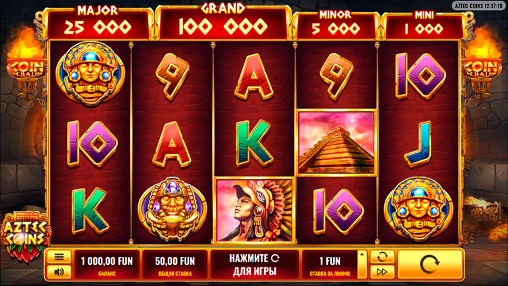The height and width of the screenshot is (286, 508).
Task: Select the MAJOR 25 000 jackpot panel
Action: click(x=98, y=23)
